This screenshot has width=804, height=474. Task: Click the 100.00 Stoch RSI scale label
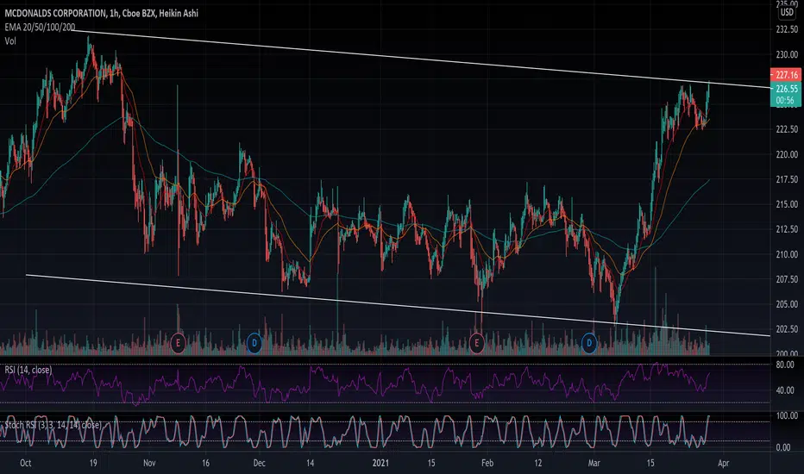[787, 415]
